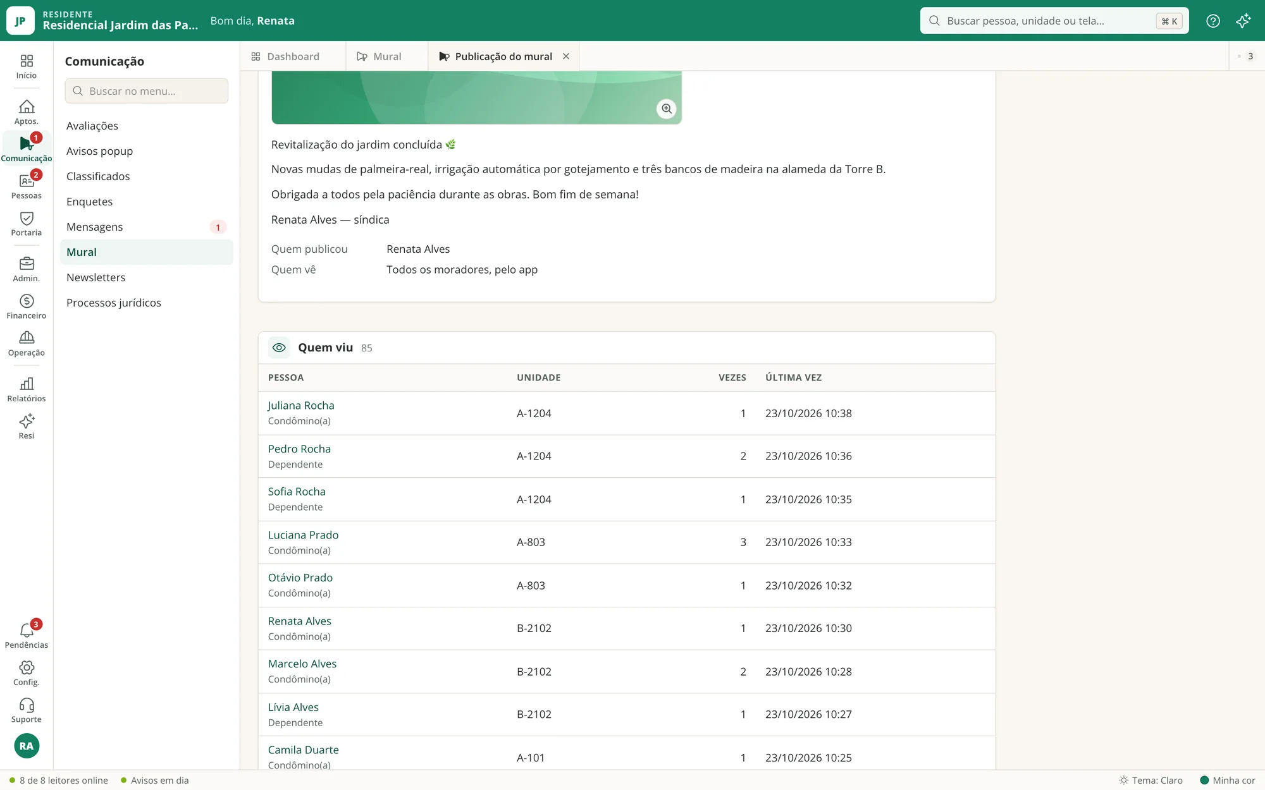Open Enquetes menu item

coord(146,202)
